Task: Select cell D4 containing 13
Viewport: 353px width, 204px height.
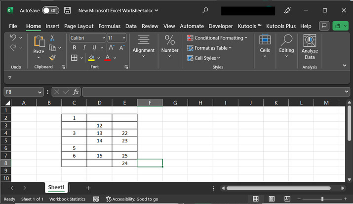Action: pyautogui.click(x=99, y=133)
